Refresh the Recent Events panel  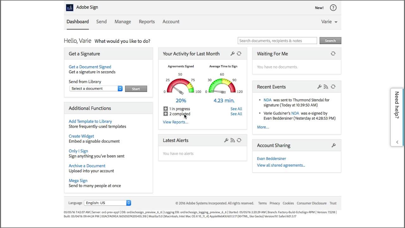pyautogui.click(x=333, y=86)
